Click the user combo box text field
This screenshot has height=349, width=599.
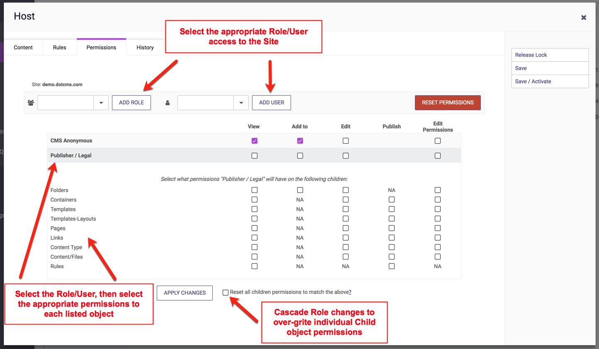coord(206,103)
